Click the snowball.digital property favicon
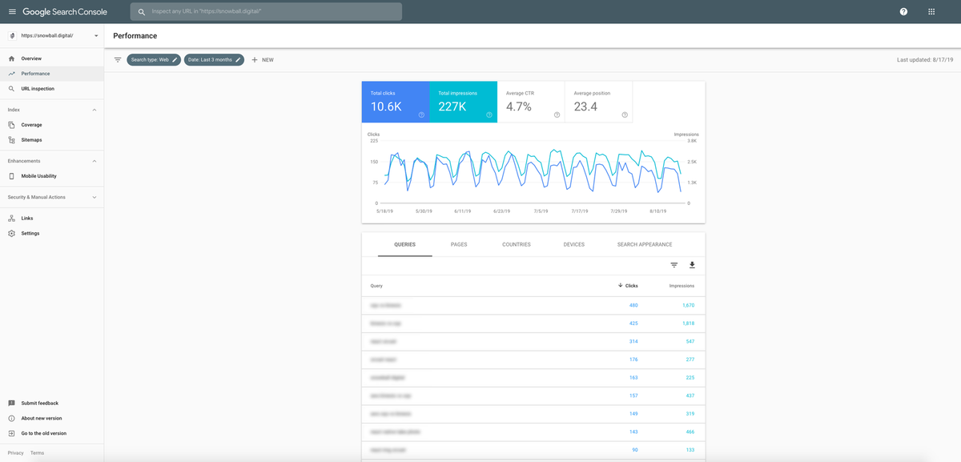Screen dimensions: 961x462 coord(12,35)
